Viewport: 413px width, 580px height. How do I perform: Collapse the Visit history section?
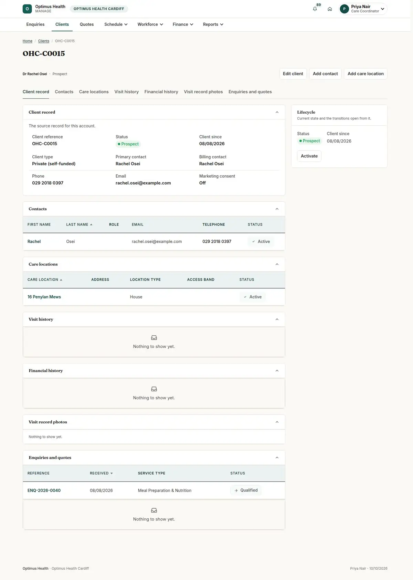point(277,319)
